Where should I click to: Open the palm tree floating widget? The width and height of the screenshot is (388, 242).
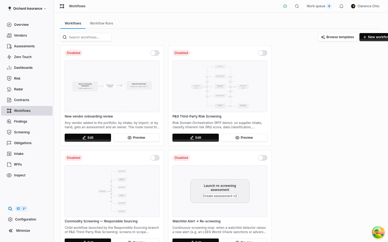[378, 232]
